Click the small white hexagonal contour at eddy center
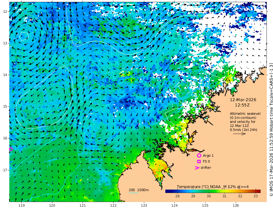 point(24,36)
